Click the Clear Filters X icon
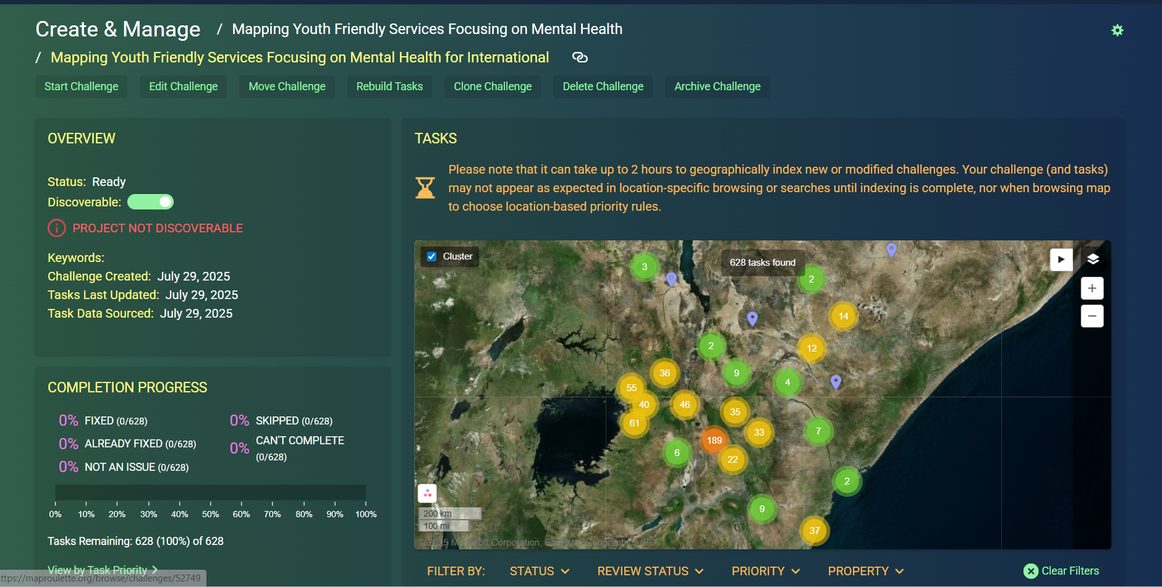 1030,571
